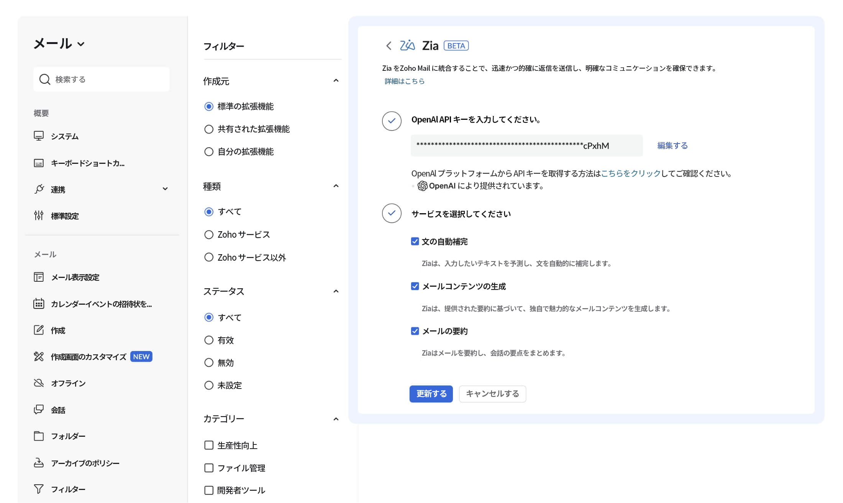The width and height of the screenshot is (843, 503).
Task: Open フォルダー settings in sidebar
Action: (68, 436)
